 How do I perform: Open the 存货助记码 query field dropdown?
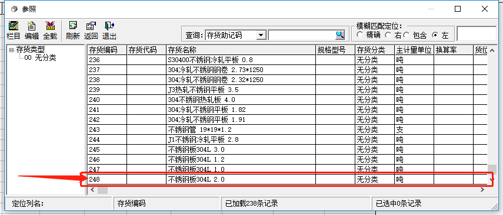pyautogui.click(x=261, y=35)
